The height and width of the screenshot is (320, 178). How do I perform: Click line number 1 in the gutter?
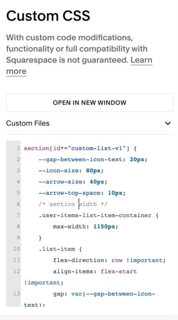click(18, 148)
